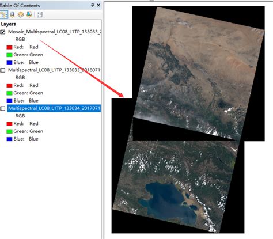Uncheck the Mosaic_Multispectral layer visibility checkbox
The height and width of the screenshot is (239, 273).
(x=3, y=32)
